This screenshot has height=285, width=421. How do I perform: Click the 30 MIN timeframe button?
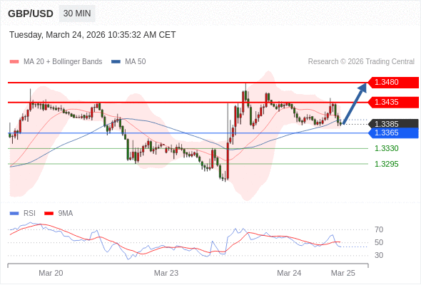(x=77, y=14)
